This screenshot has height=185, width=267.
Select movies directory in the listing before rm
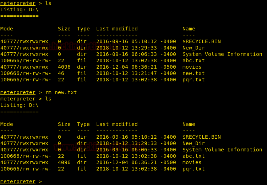(192, 67)
